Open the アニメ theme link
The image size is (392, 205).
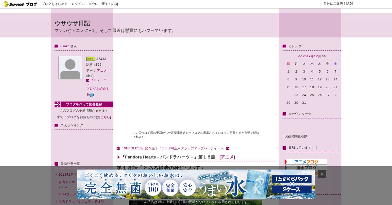pos(102,70)
